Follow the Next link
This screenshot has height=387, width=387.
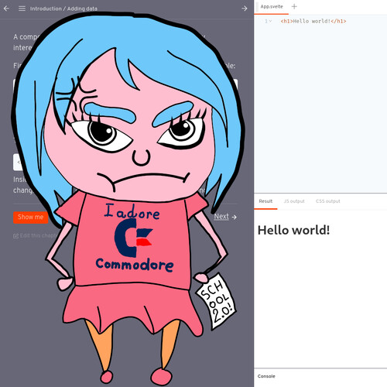click(x=221, y=217)
